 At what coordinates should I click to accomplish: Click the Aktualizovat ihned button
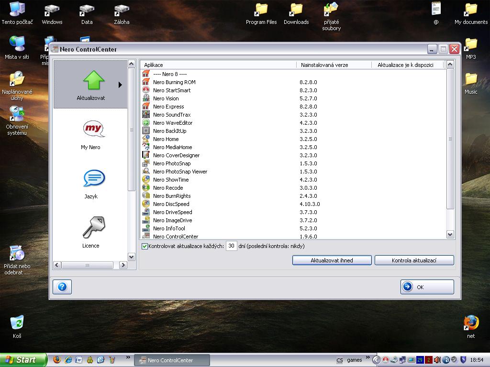[332, 260]
